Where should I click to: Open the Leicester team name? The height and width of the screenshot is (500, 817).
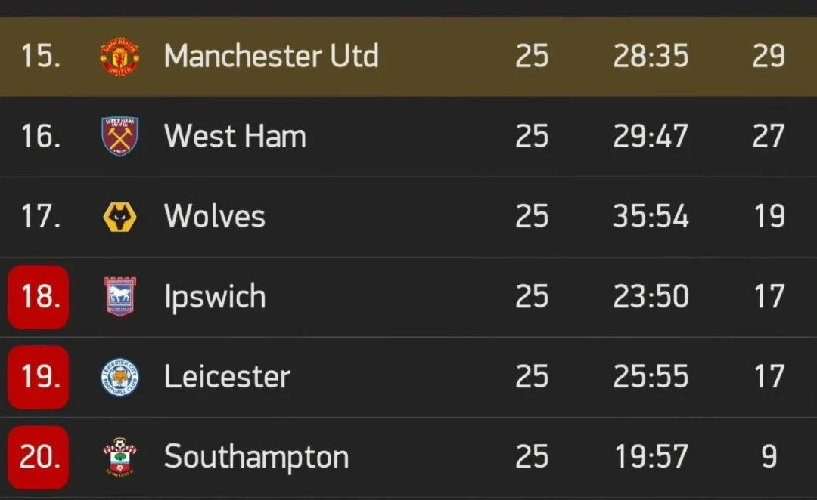(227, 376)
